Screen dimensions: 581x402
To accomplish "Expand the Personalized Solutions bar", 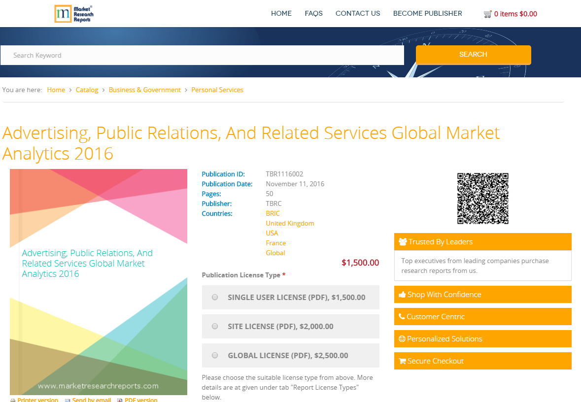I will pos(482,338).
